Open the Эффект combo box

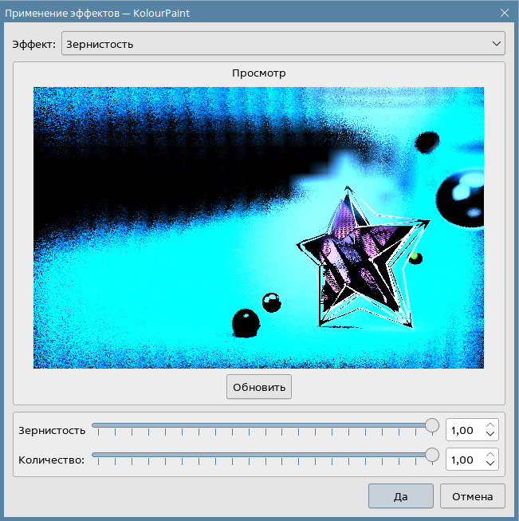[283, 44]
